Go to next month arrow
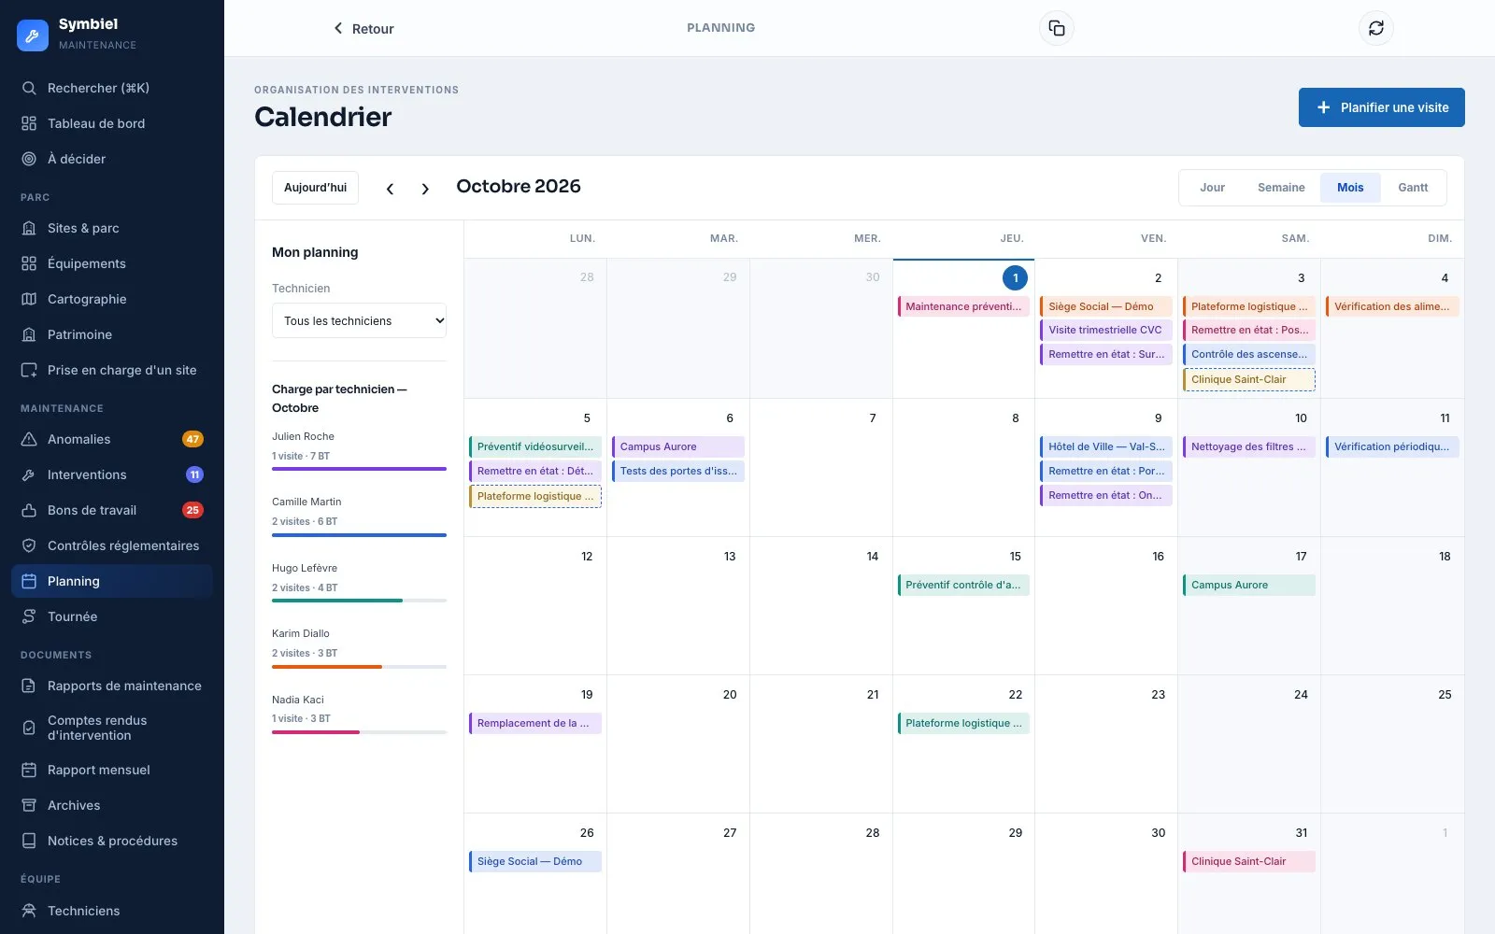The image size is (1495, 934). 425,189
